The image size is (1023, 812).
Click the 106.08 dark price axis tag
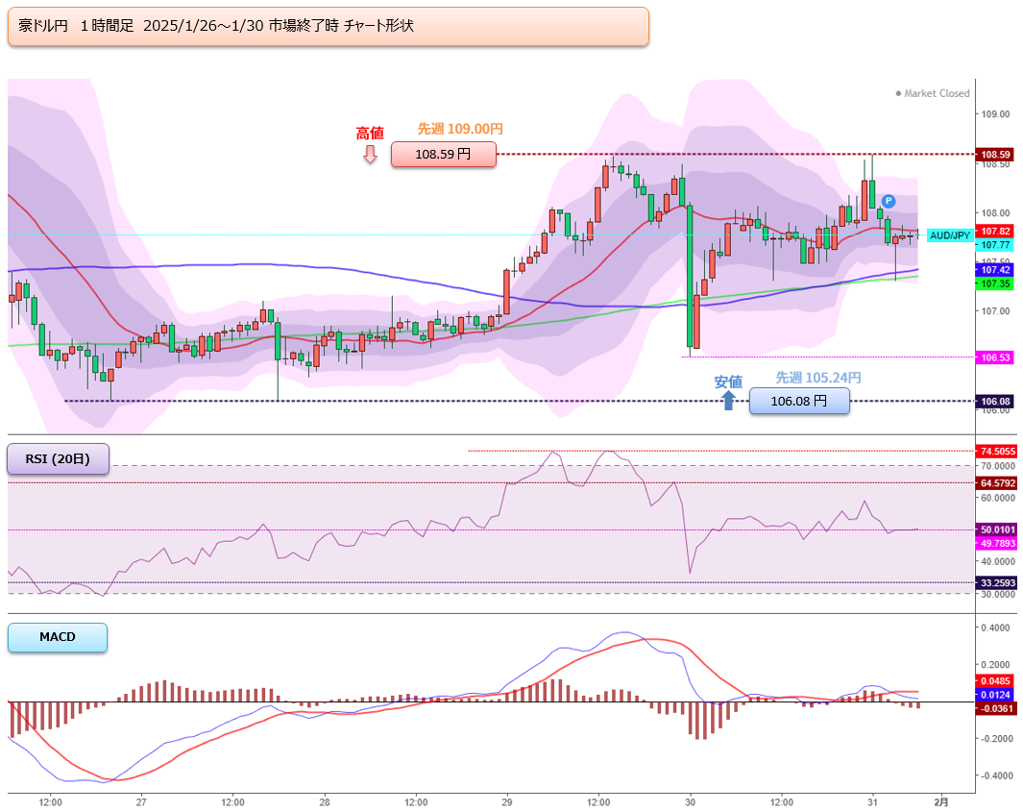(995, 402)
